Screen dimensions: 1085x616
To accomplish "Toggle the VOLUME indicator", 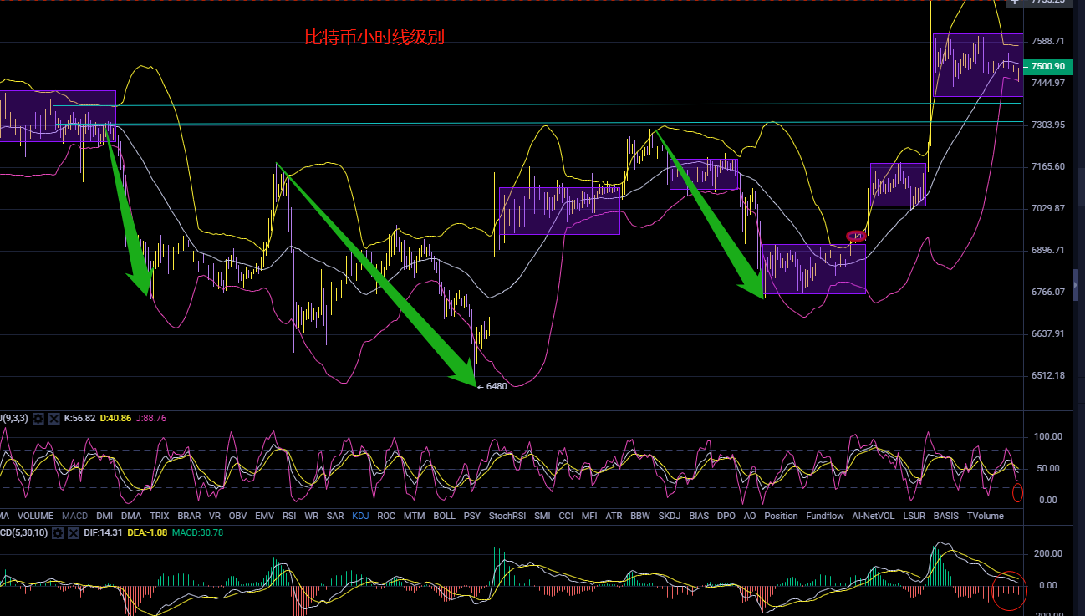I will tap(35, 516).
